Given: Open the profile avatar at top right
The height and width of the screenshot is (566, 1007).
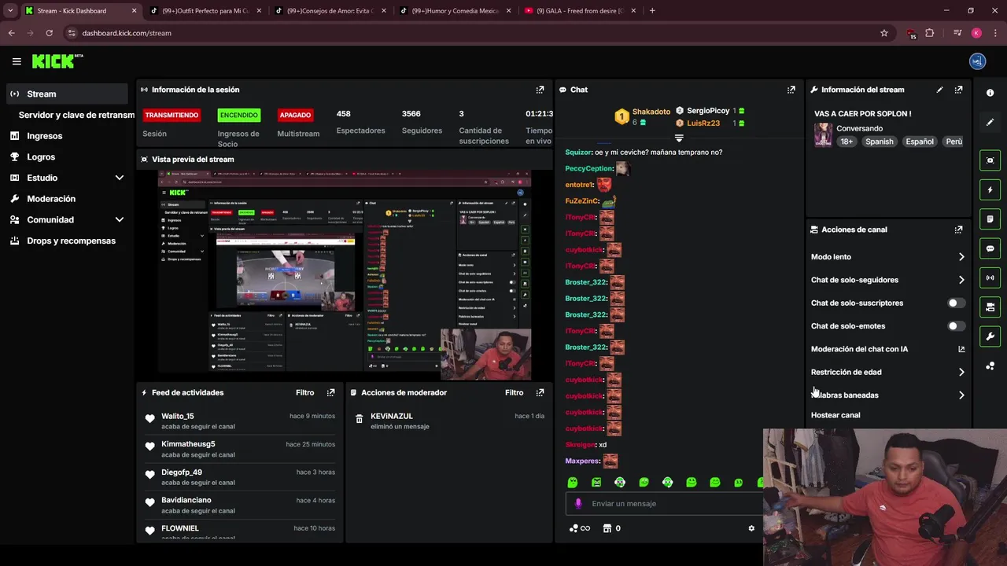Looking at the screenshot, I should (x=977, y=61).
